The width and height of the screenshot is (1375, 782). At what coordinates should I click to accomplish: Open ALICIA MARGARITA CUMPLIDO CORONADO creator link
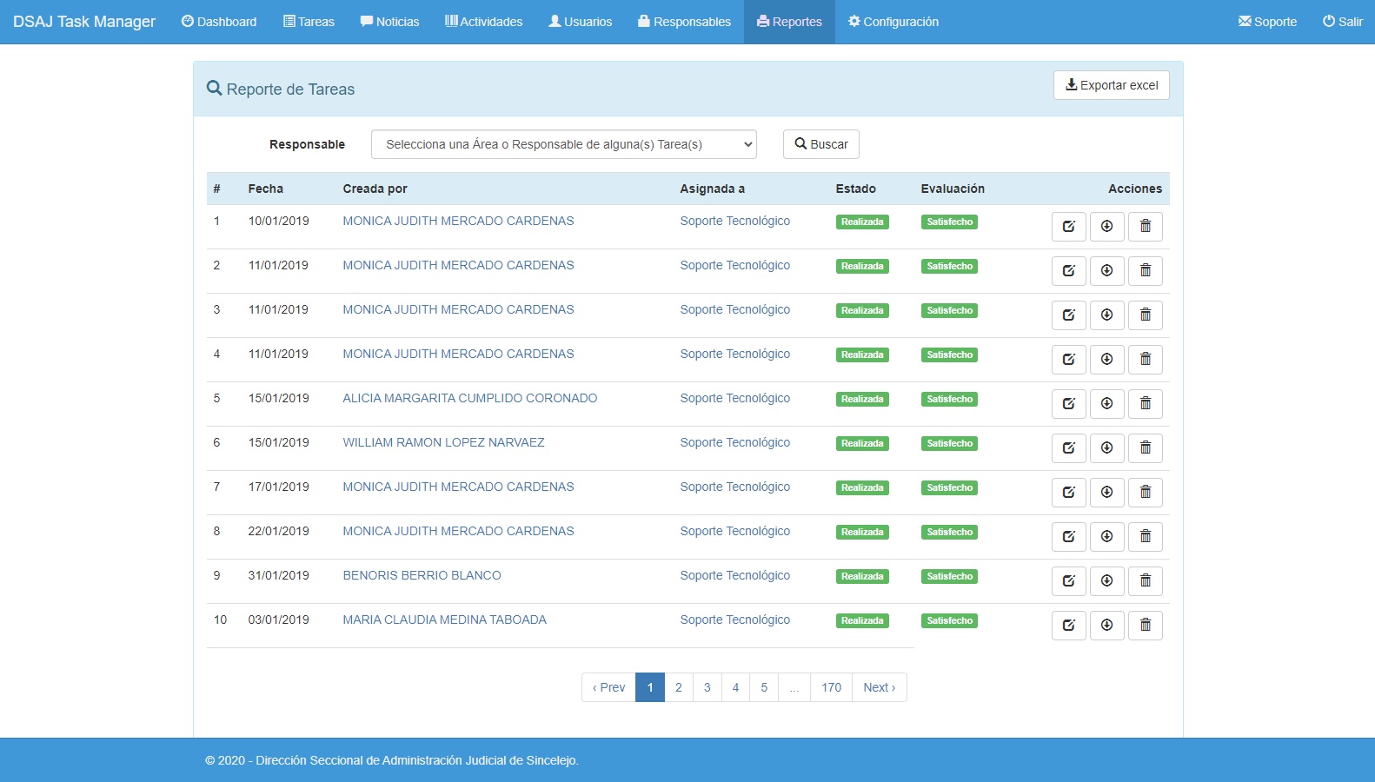tap(469, 398)
